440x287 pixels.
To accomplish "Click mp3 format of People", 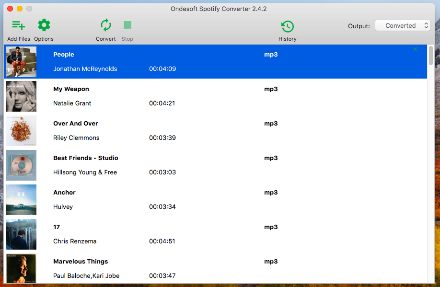I will click(x=271, y=55).
